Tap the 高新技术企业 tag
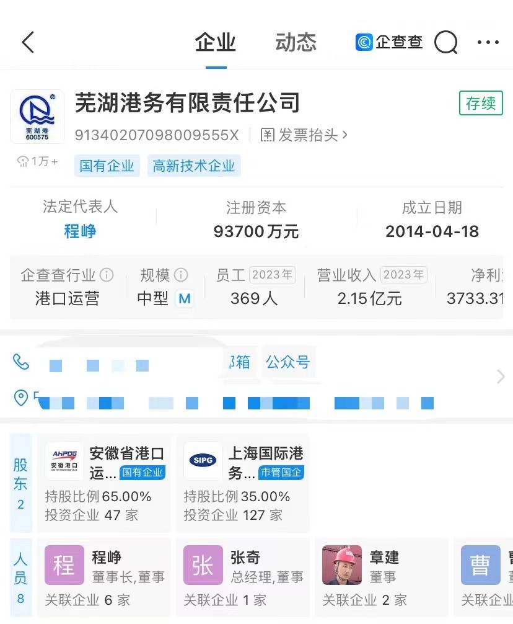The width and height of the screenshot is (513, 624). [x=194, y=166]
